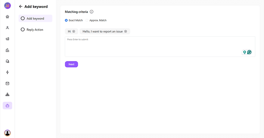Focus the "Press Enter to submit" keyword field
Viewport: 264px width, 138px height.
(160, 47)
